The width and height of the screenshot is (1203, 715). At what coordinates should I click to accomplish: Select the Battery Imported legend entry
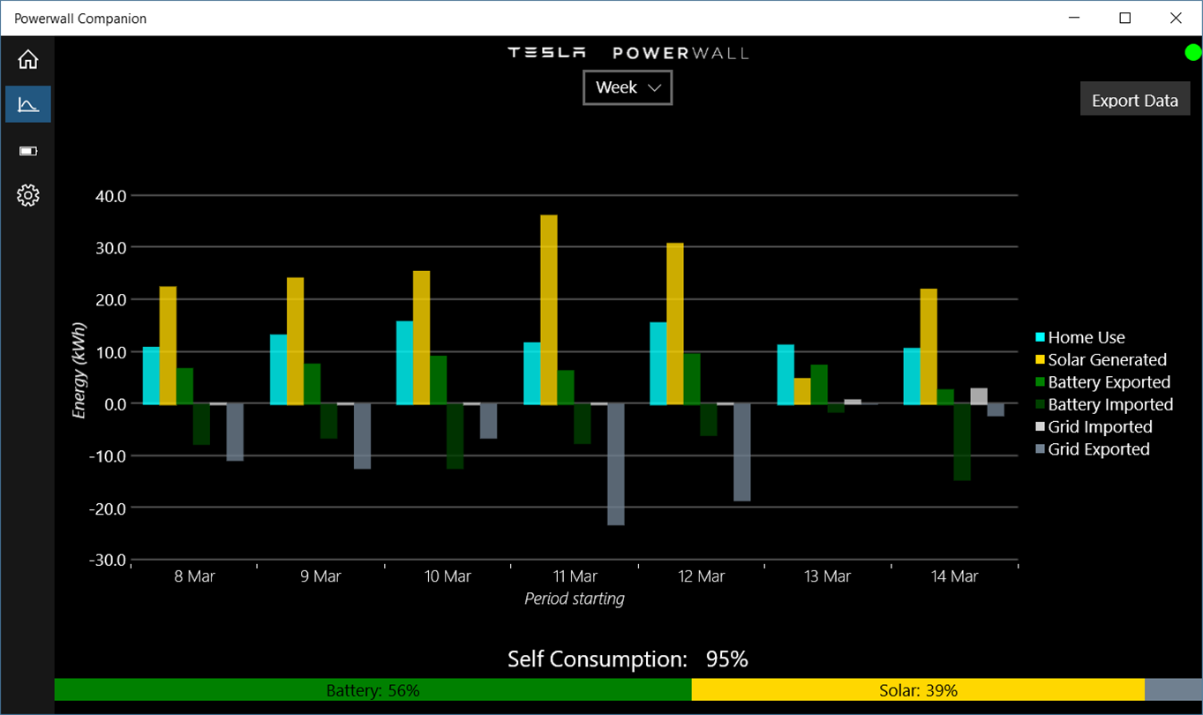(1104, 404)
